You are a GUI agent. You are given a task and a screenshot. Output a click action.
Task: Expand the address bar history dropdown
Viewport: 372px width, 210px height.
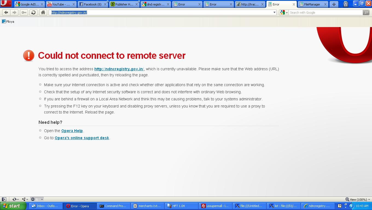tap(274, 13)
